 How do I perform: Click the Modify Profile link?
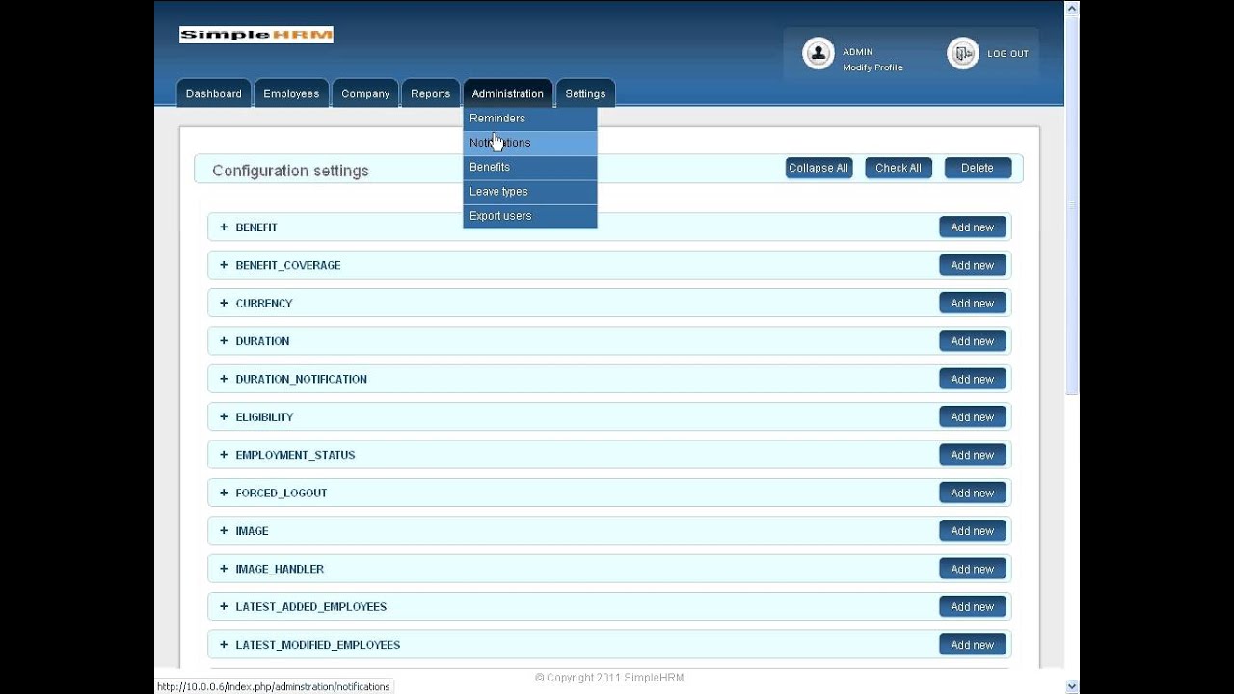click(872, 67)
